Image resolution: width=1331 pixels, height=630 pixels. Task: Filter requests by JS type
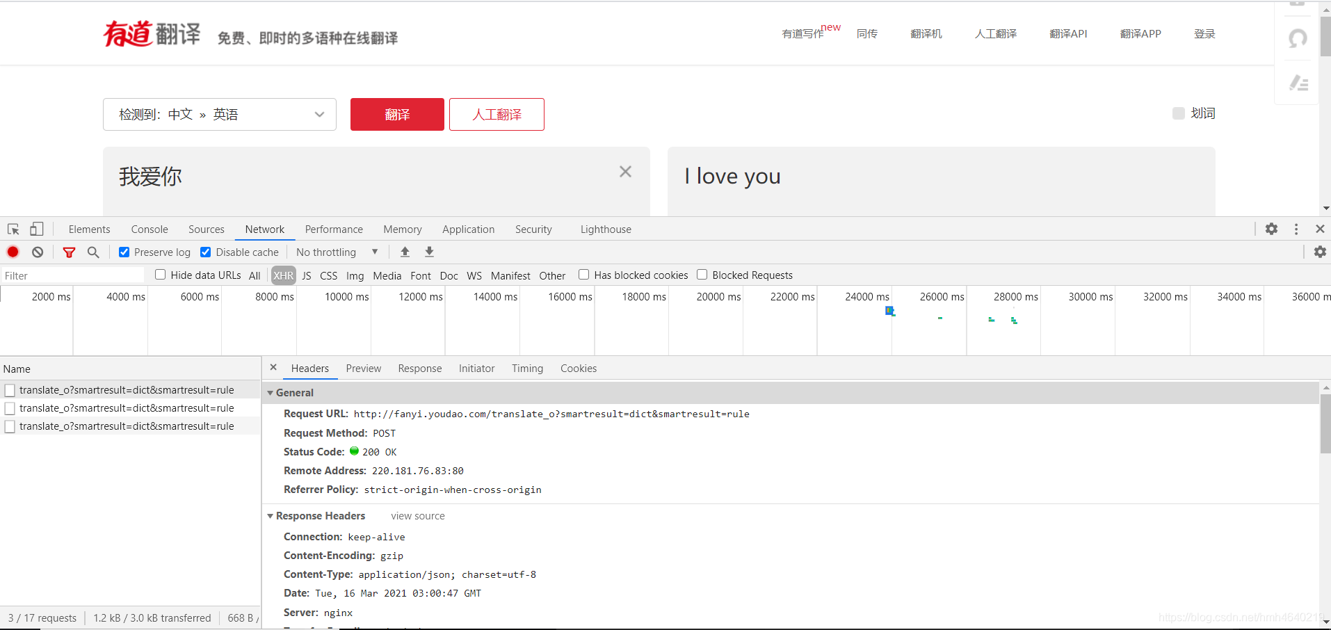coord(307,275)
